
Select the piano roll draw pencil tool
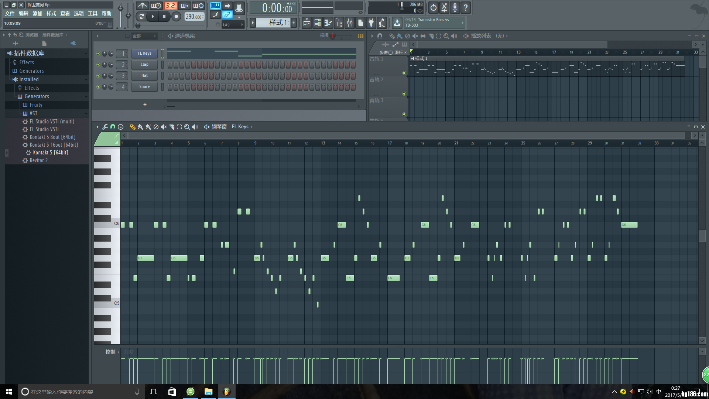tap(133, 127)
